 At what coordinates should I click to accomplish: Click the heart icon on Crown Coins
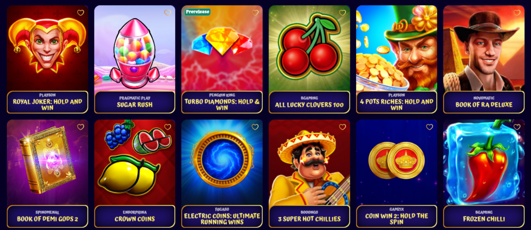point(167,127)
